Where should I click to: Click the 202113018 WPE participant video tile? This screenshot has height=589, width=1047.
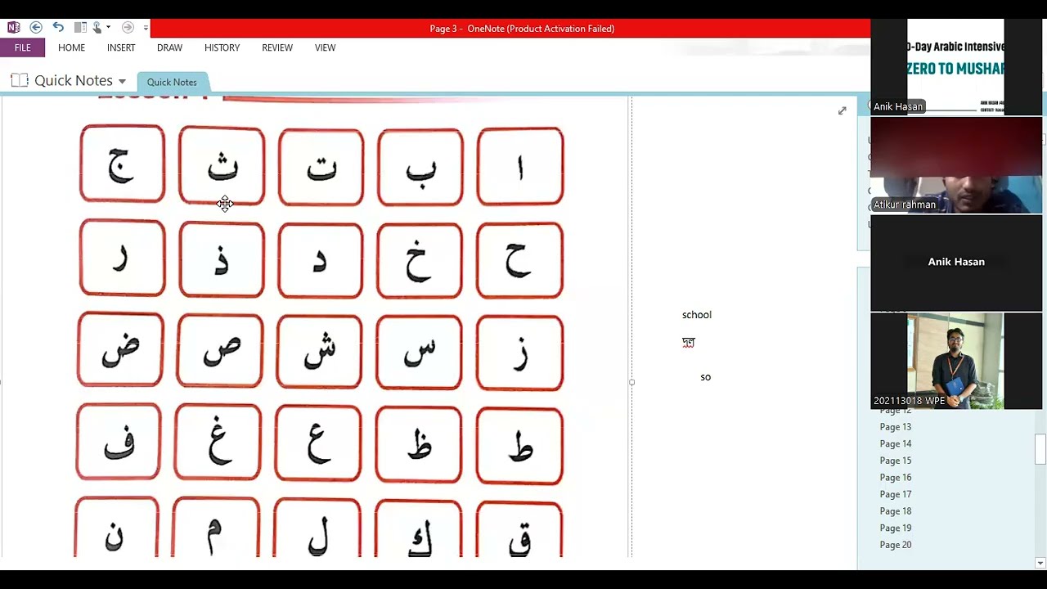pyautogui.click(x=956, y=361)
